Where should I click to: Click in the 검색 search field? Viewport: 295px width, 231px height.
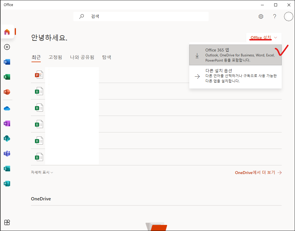pyautogui.click(x=141, y=16)
